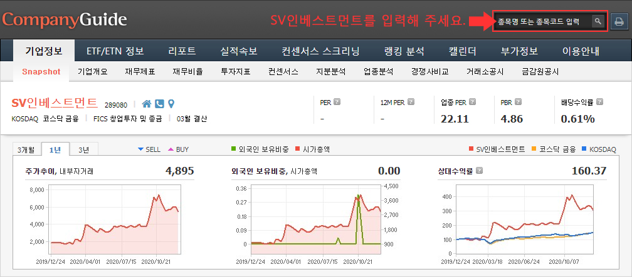632x277 pixels.
Task: Click the search magnifier icon
Action: coord(598,21)
